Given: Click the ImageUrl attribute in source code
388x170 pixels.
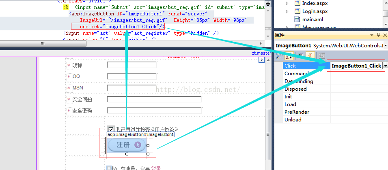Looking at the screenshot, I should point(91,20).
